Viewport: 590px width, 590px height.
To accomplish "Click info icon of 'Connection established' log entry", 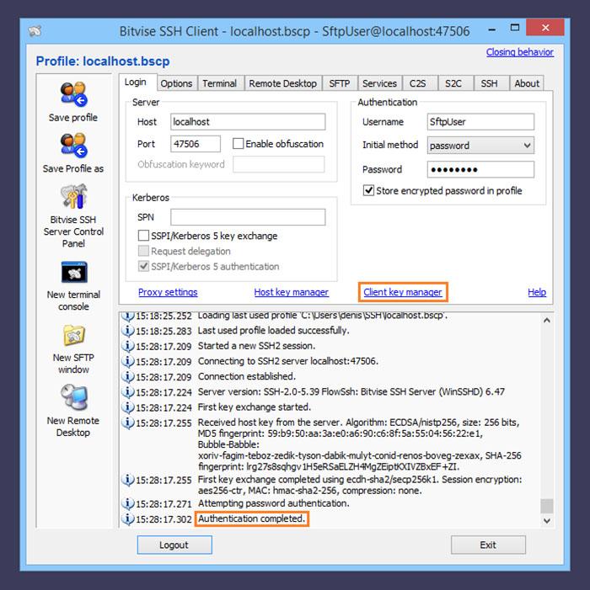I will (128, 377).
